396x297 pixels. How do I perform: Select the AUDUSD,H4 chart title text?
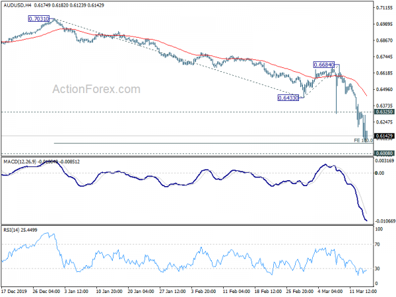(x=17, y=5)
